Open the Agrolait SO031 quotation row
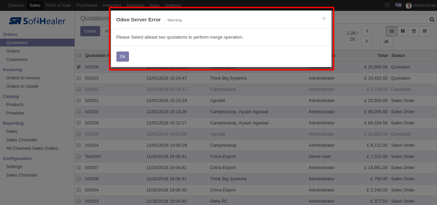This screenshot has width=437, height=205. pyautogui.click(x=256, y=100)
